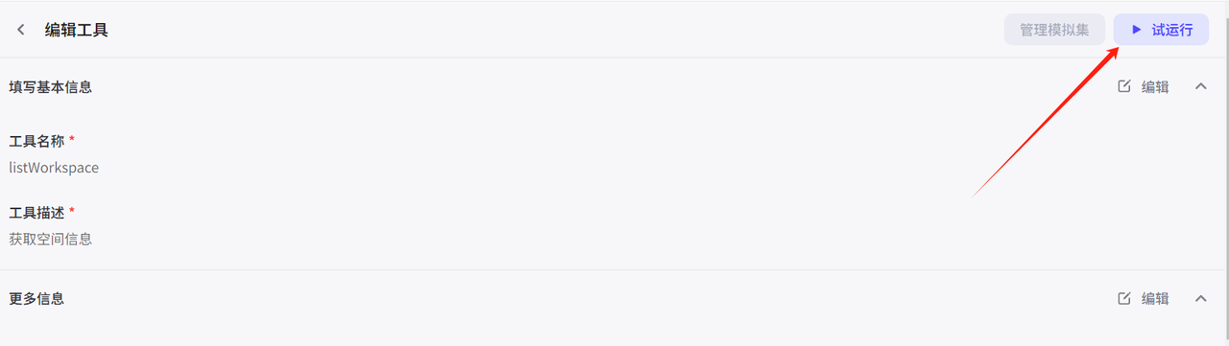
Task: Select the 工具描述 field label
Action: tap(36, 212)
